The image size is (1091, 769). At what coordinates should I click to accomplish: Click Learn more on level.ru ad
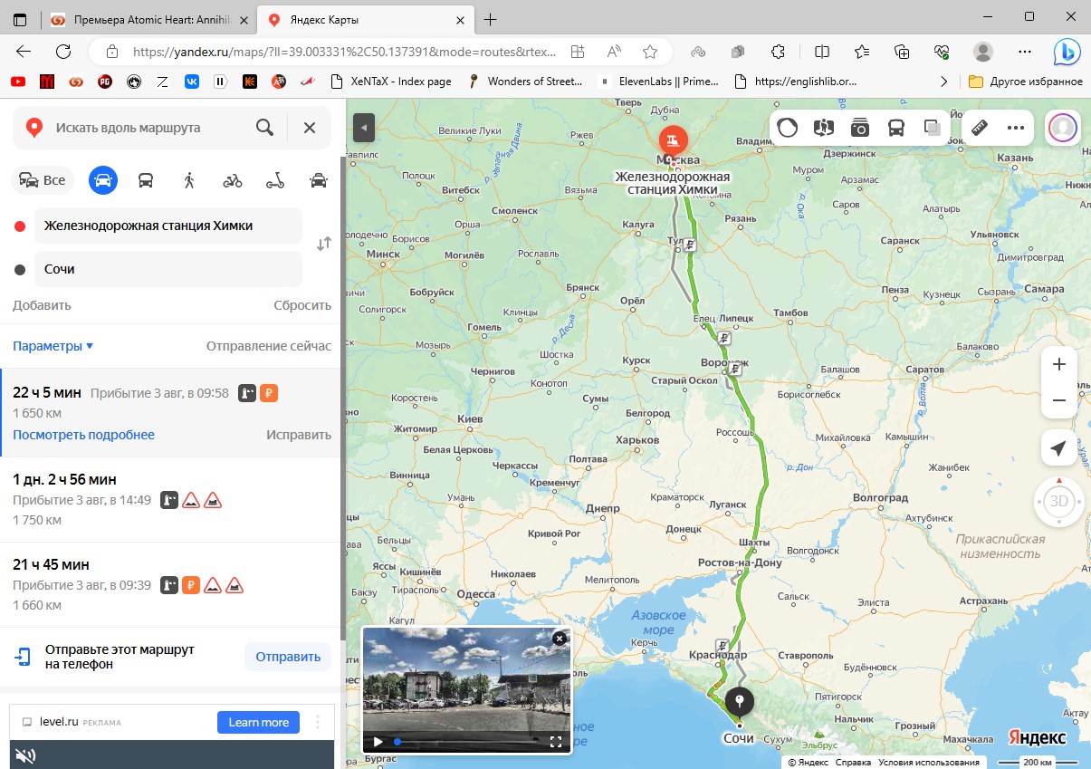click(x=258, y=722)
